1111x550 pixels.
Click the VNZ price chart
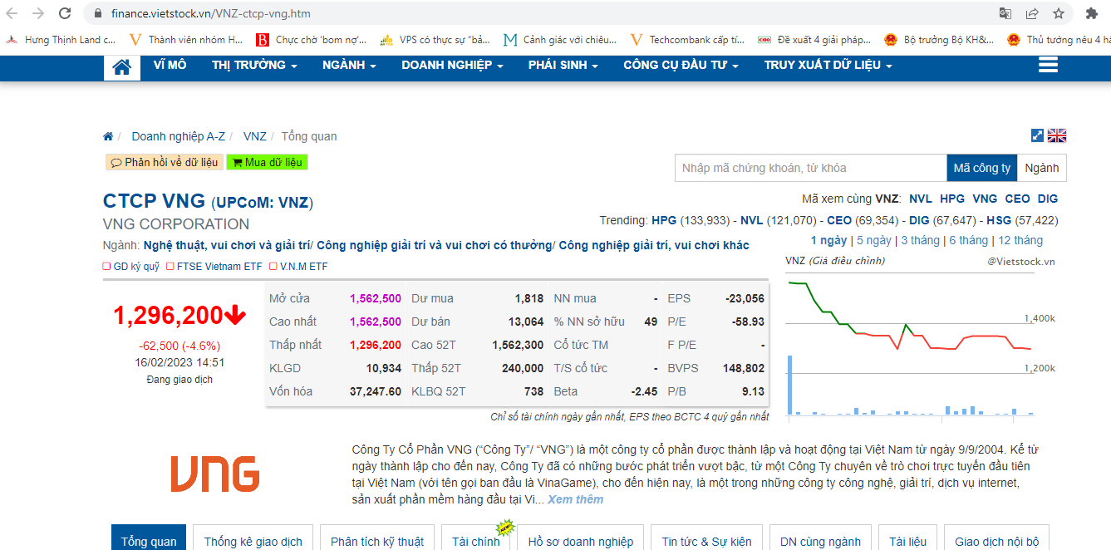tap(922, 345)
